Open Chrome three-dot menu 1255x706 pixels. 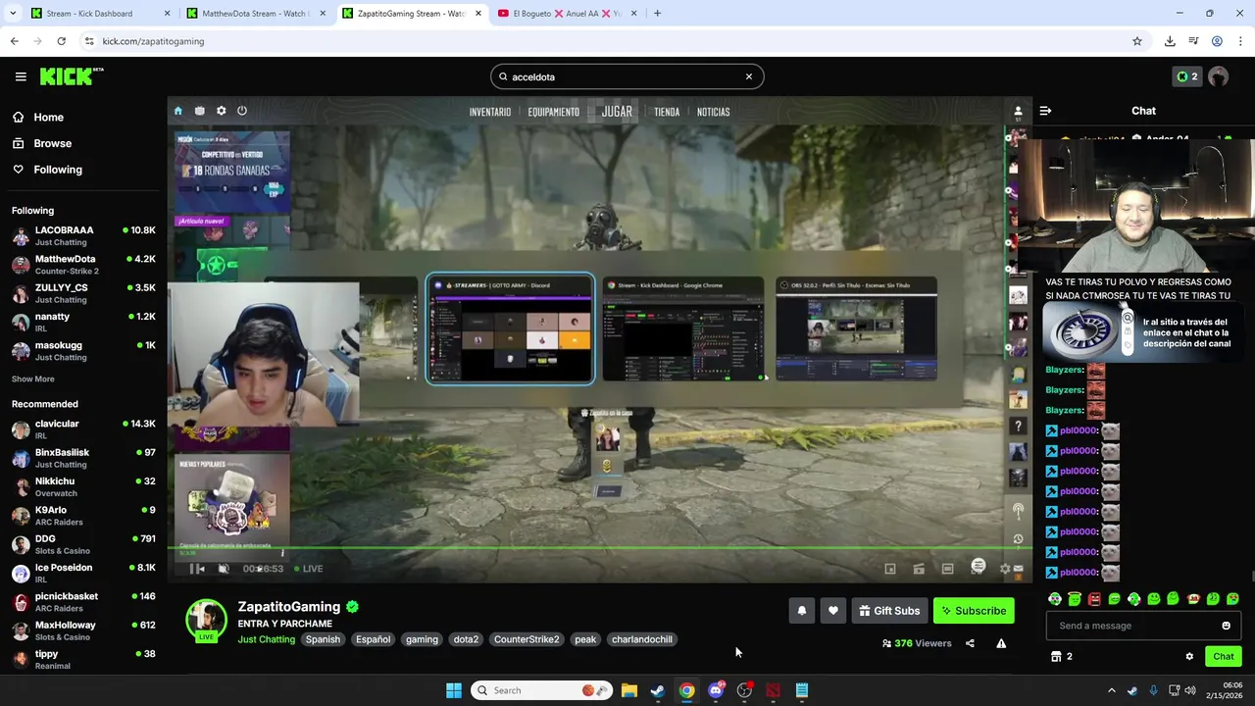pos(1240,41)
